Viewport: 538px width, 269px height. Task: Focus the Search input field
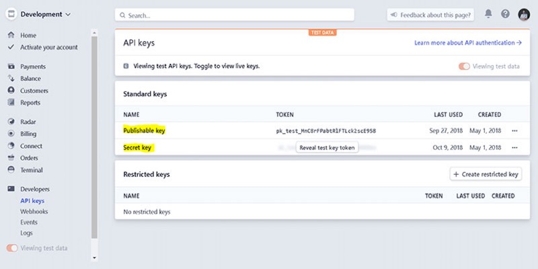pos(235,15)
